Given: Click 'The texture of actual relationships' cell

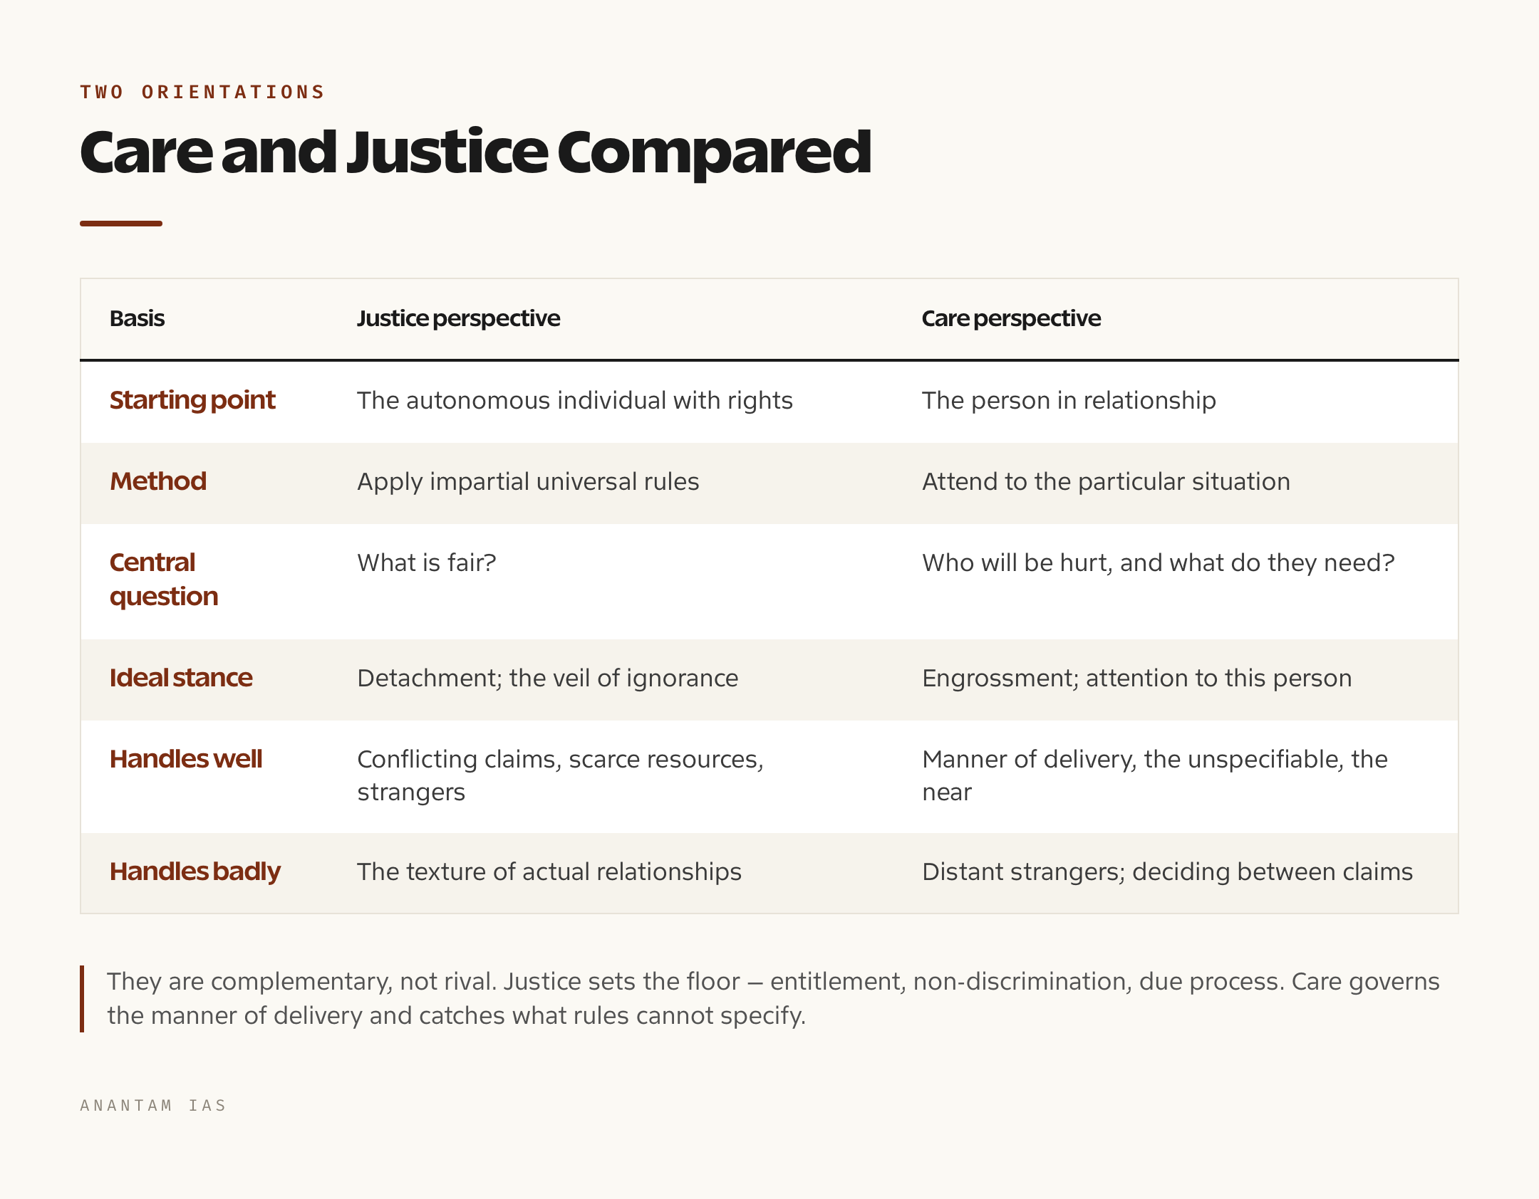Looking at the screenshot, I should coord(549,872).
